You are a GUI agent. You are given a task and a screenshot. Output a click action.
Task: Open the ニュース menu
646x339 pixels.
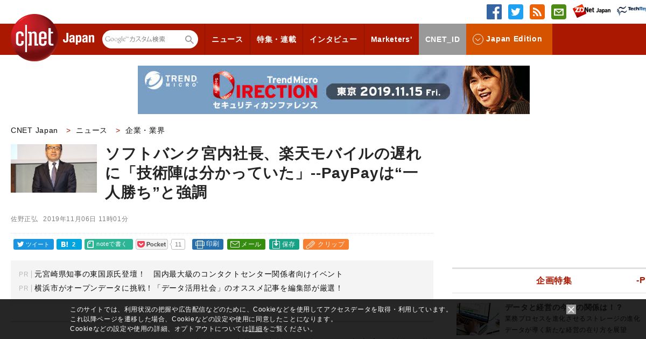tap(227, 39)
